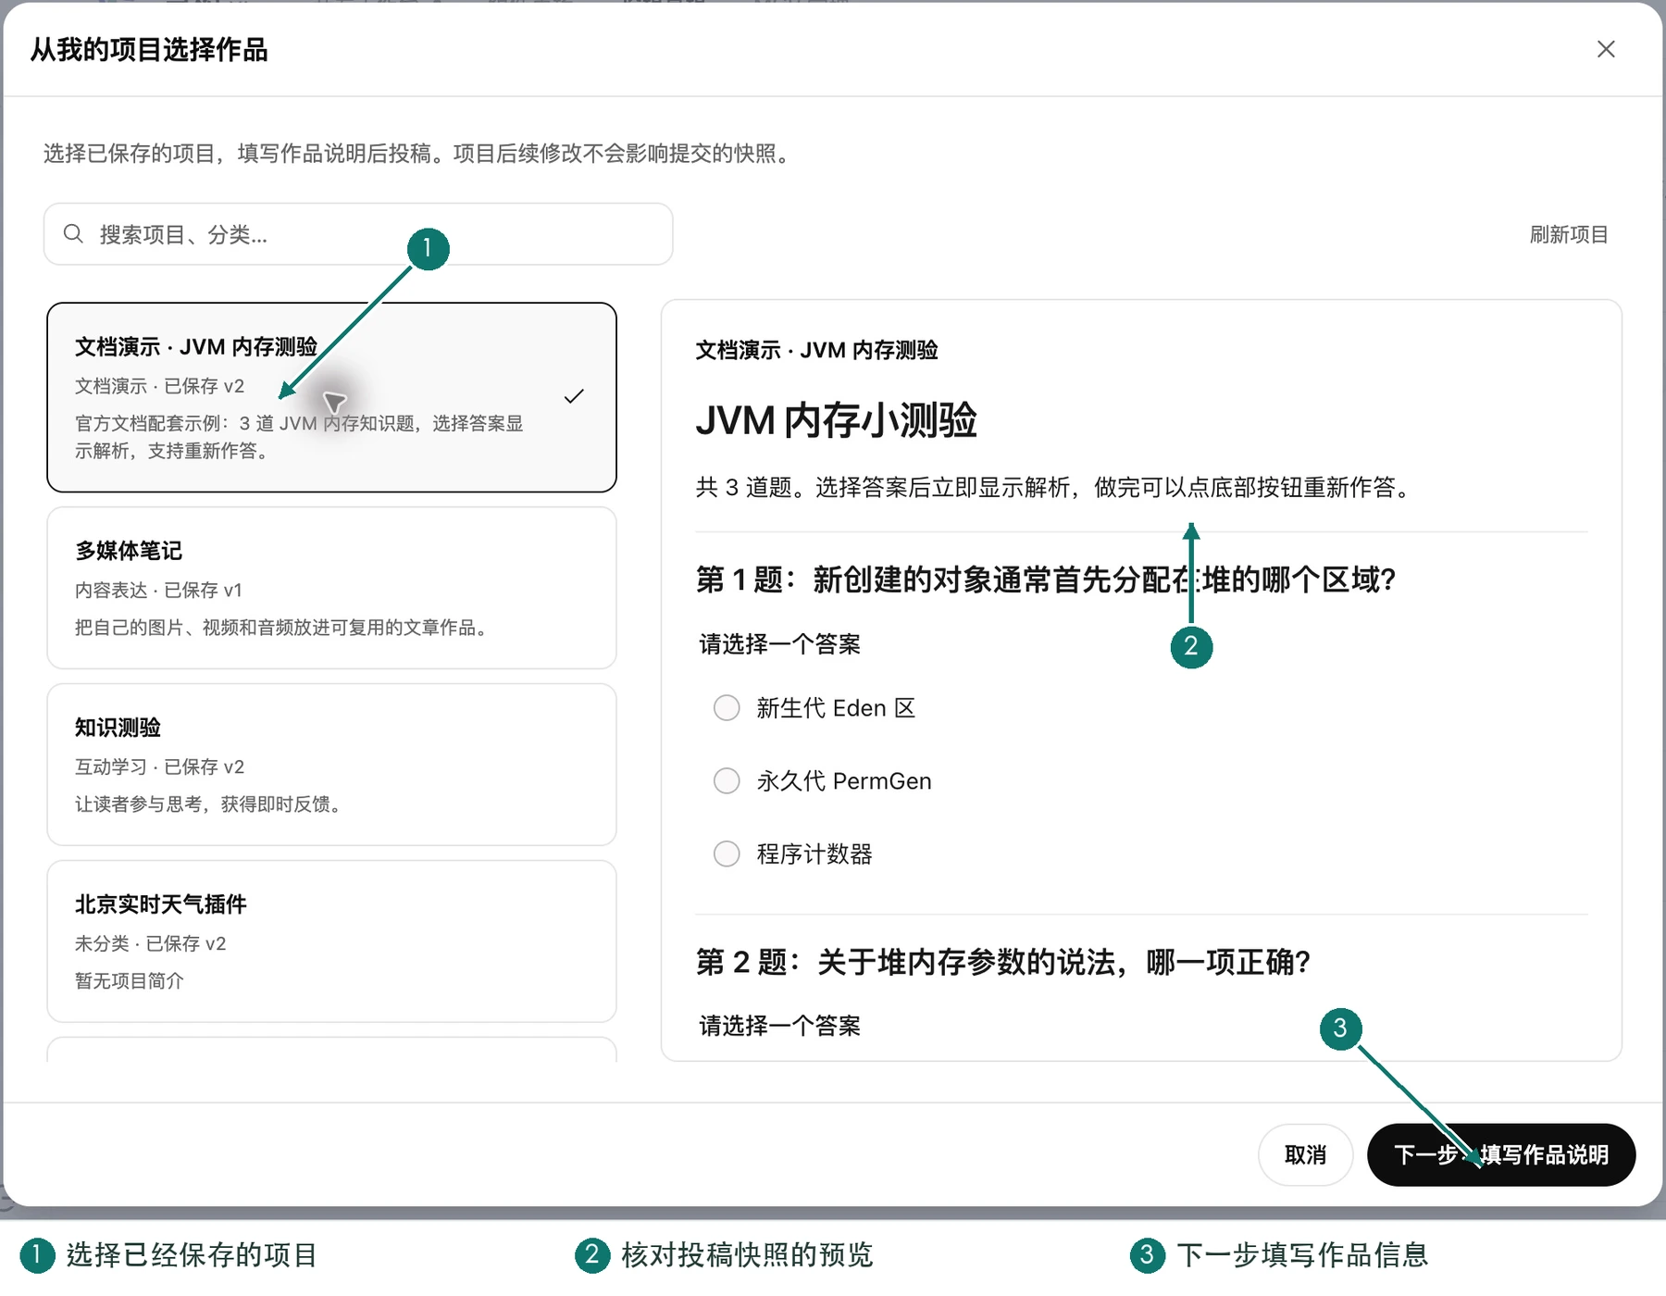Click the checkmark on the JVM project card

(x=574, y=396)
